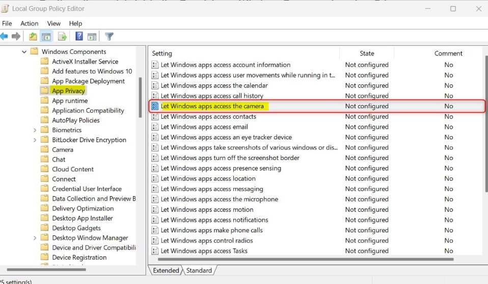Click the Filter funnel toolbar icon

click(x=109, y=36)
